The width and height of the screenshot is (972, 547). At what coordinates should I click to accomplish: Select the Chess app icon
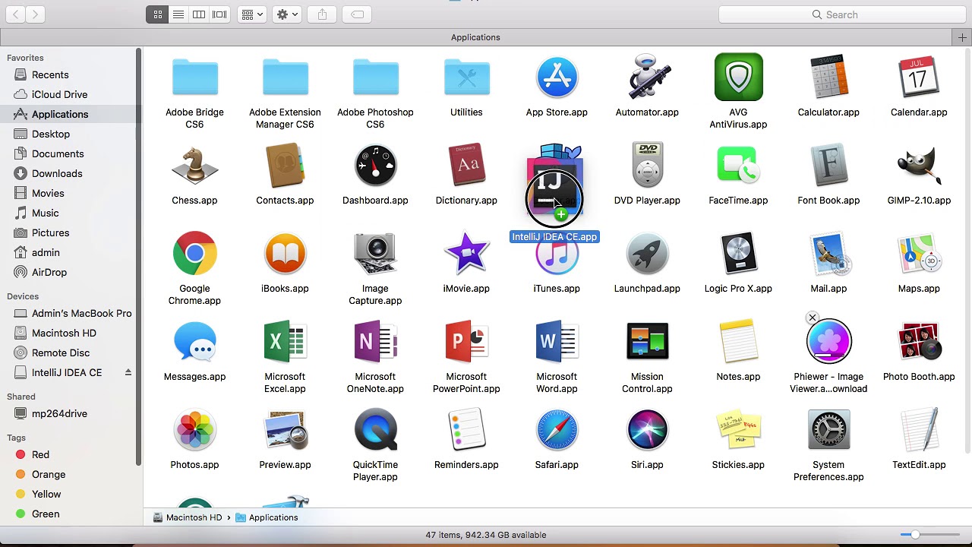pos(194,165)
